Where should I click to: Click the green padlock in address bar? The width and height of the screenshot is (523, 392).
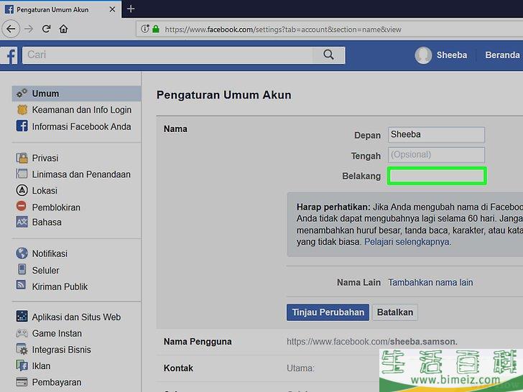(x=156, y=29)
